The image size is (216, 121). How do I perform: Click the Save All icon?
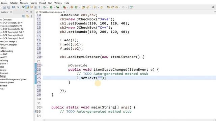point(8,7)
